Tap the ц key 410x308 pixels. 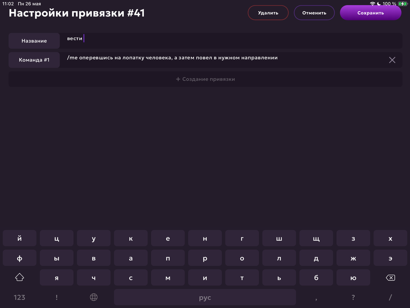pyautogui.click(x=56, y=238)
